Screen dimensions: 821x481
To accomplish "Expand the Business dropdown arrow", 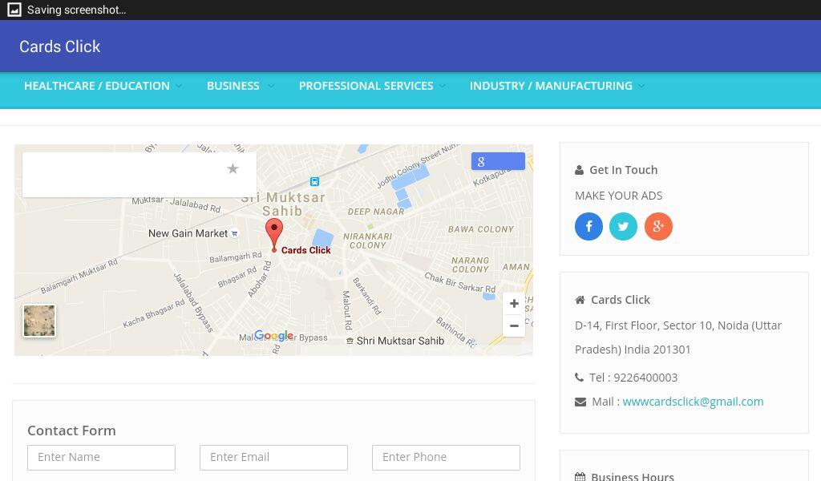I will click(270, 86).
